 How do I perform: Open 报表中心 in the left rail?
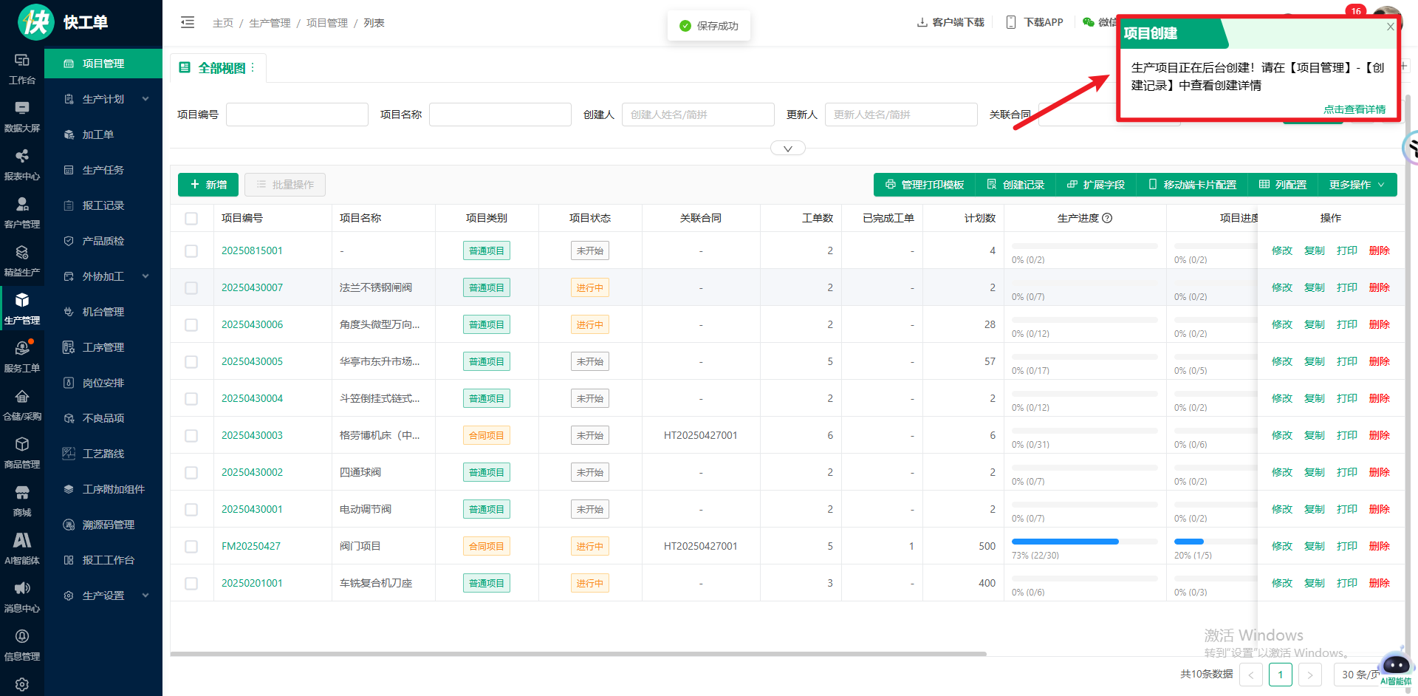22,163
